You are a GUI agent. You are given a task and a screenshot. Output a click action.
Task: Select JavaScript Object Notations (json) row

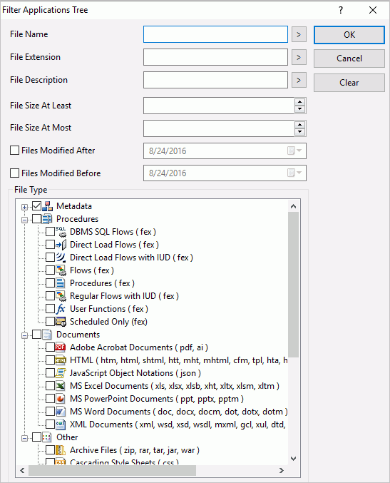click(135, 373)
